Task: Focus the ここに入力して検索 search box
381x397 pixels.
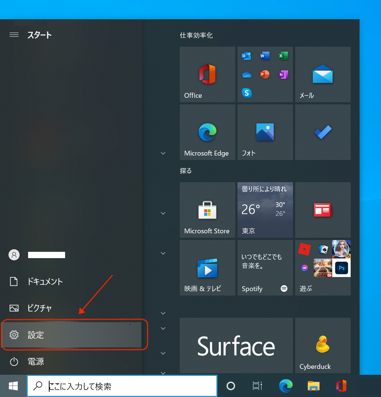Action: coord(122,386)
